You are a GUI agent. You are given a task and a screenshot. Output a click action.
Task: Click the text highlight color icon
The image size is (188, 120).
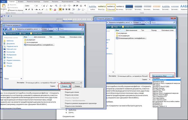point(51,9)
